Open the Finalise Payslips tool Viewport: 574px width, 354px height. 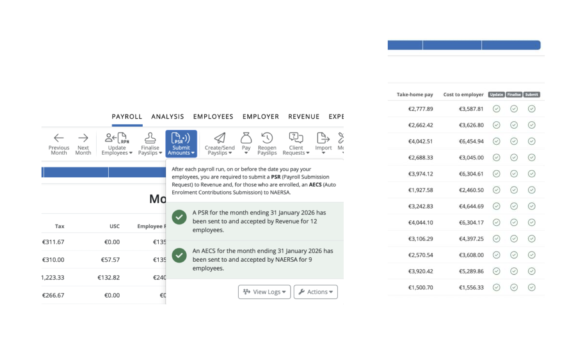point(150,144)
